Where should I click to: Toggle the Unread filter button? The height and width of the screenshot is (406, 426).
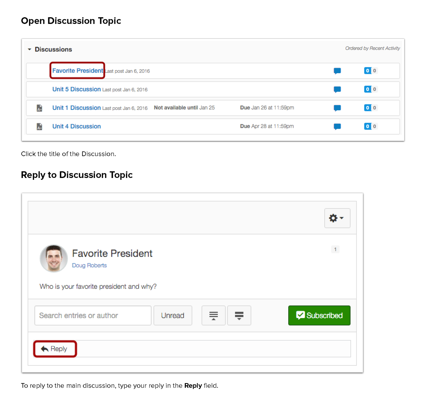click(x=173, y=316)
